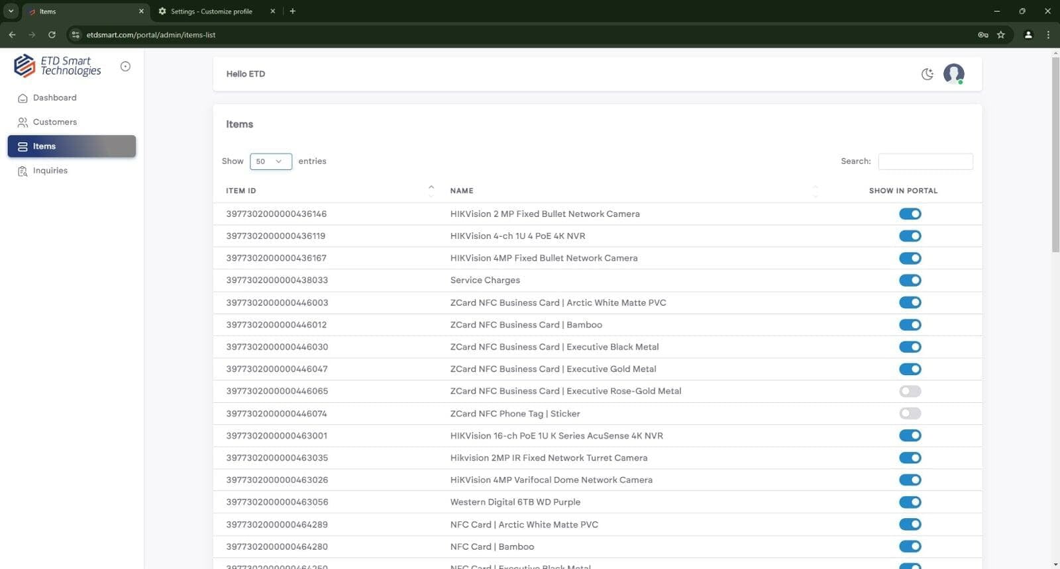Viewport: 1060px width, 569px height.
Task: Go forward with the browser forward arrow
Action: click(32, 34)
